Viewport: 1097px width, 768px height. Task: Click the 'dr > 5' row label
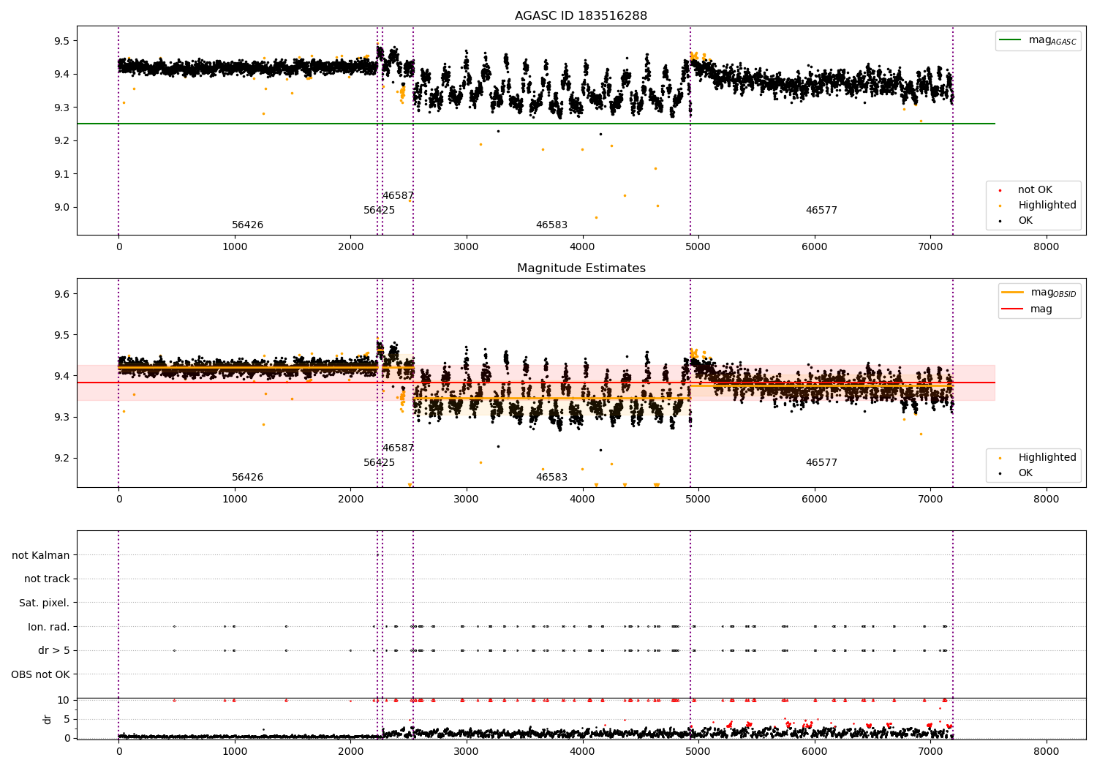click(54, 651)
